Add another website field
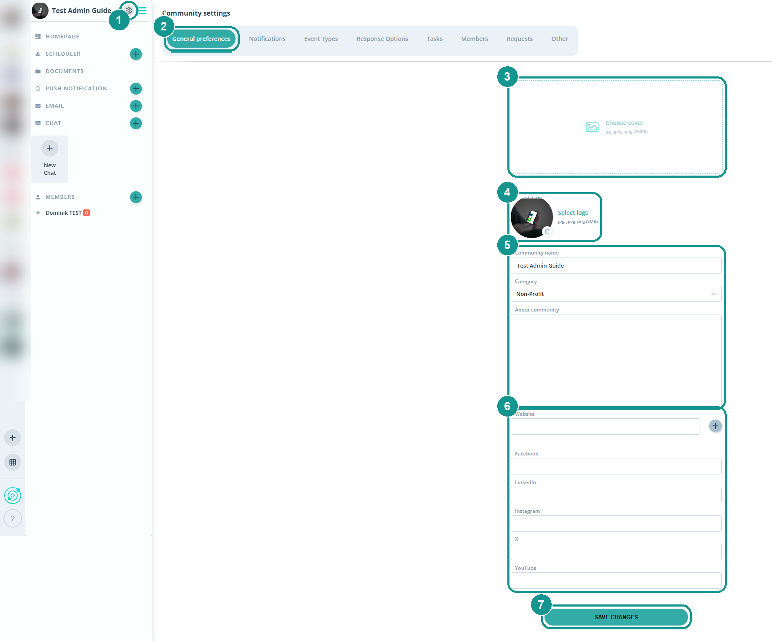 [x=715, y=426]
